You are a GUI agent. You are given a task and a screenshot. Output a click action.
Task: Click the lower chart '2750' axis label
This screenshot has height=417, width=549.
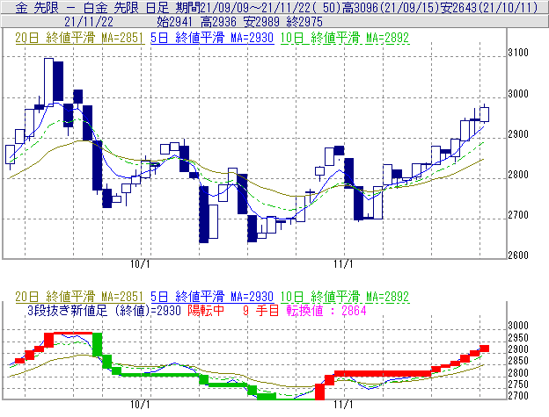click(x=518, y=385)
